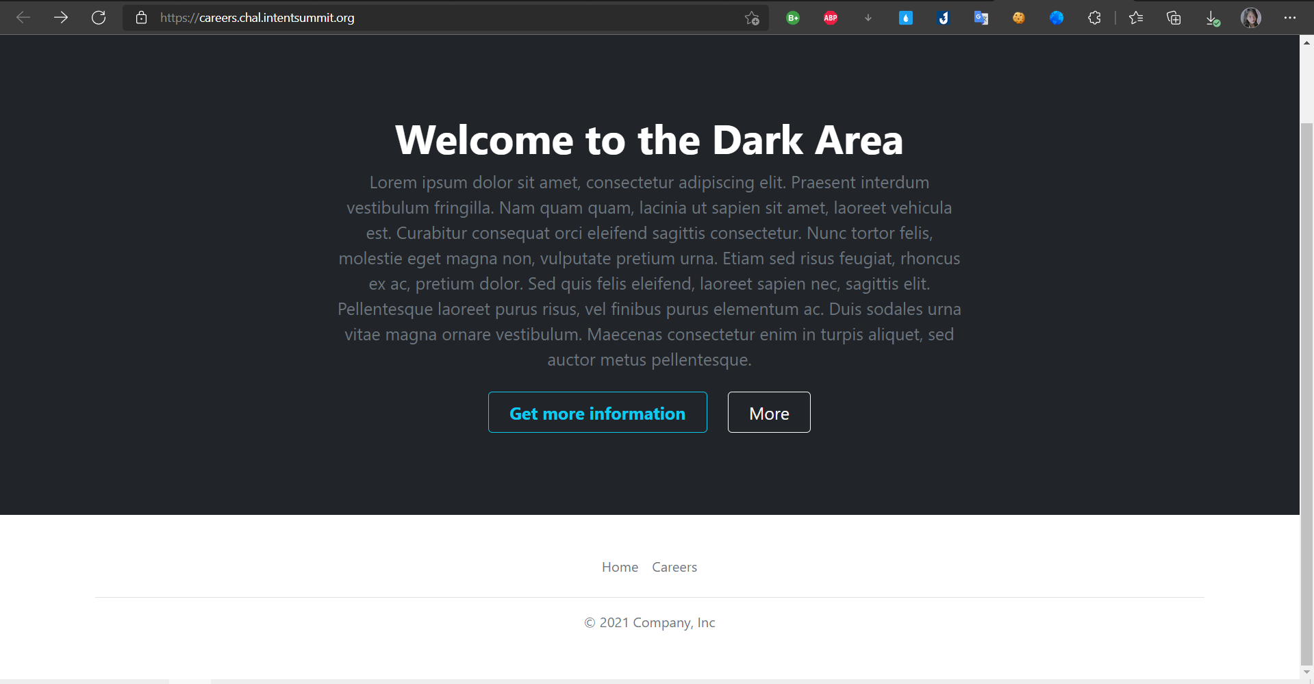Add this page to favorites
This screenshot has width=1314, height=684.
pyautogui.click(x=752, y=18)
